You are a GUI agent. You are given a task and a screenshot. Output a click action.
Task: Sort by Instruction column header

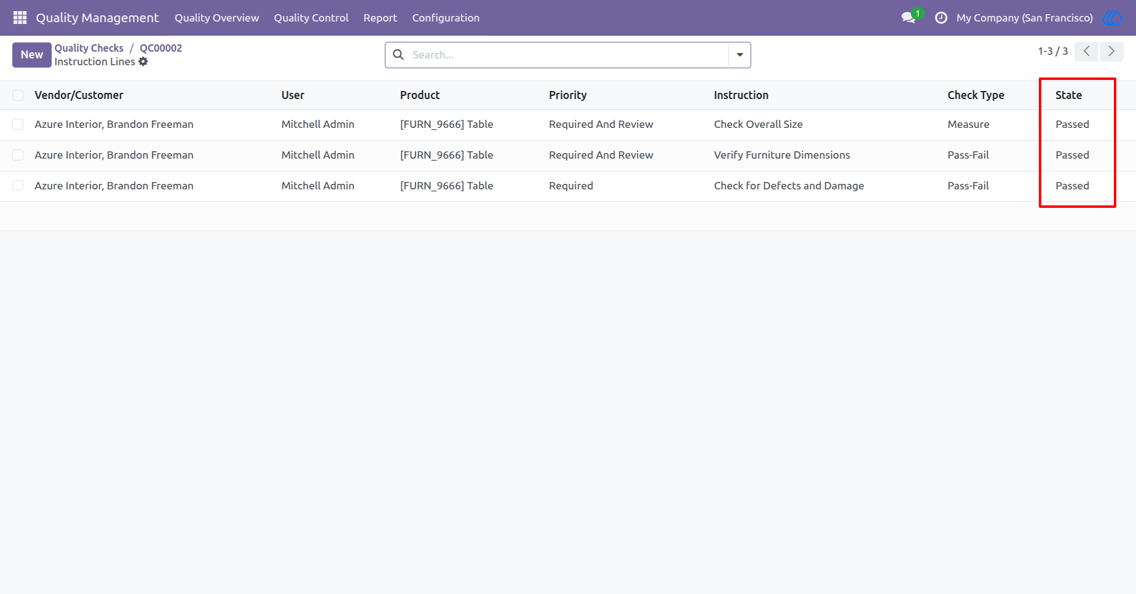click(741, 95)
